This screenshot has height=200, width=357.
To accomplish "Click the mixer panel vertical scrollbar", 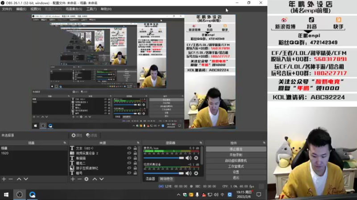I will (x=202, y=156).
